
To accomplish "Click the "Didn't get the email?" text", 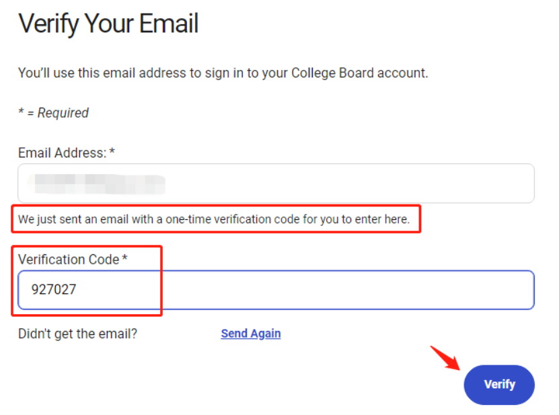I will point(77,334).
